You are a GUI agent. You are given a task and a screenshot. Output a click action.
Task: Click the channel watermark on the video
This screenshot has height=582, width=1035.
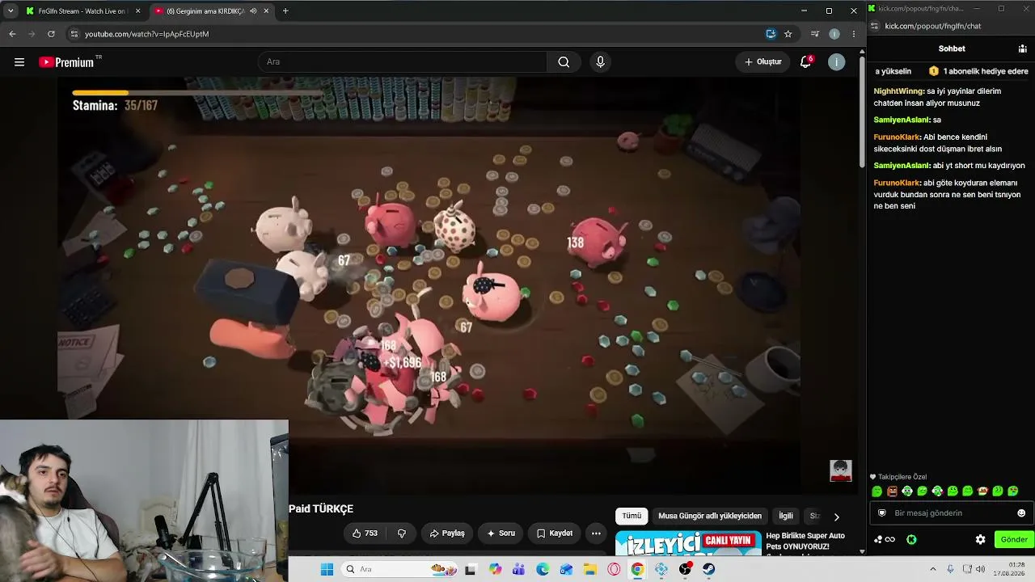pos(841,470)
